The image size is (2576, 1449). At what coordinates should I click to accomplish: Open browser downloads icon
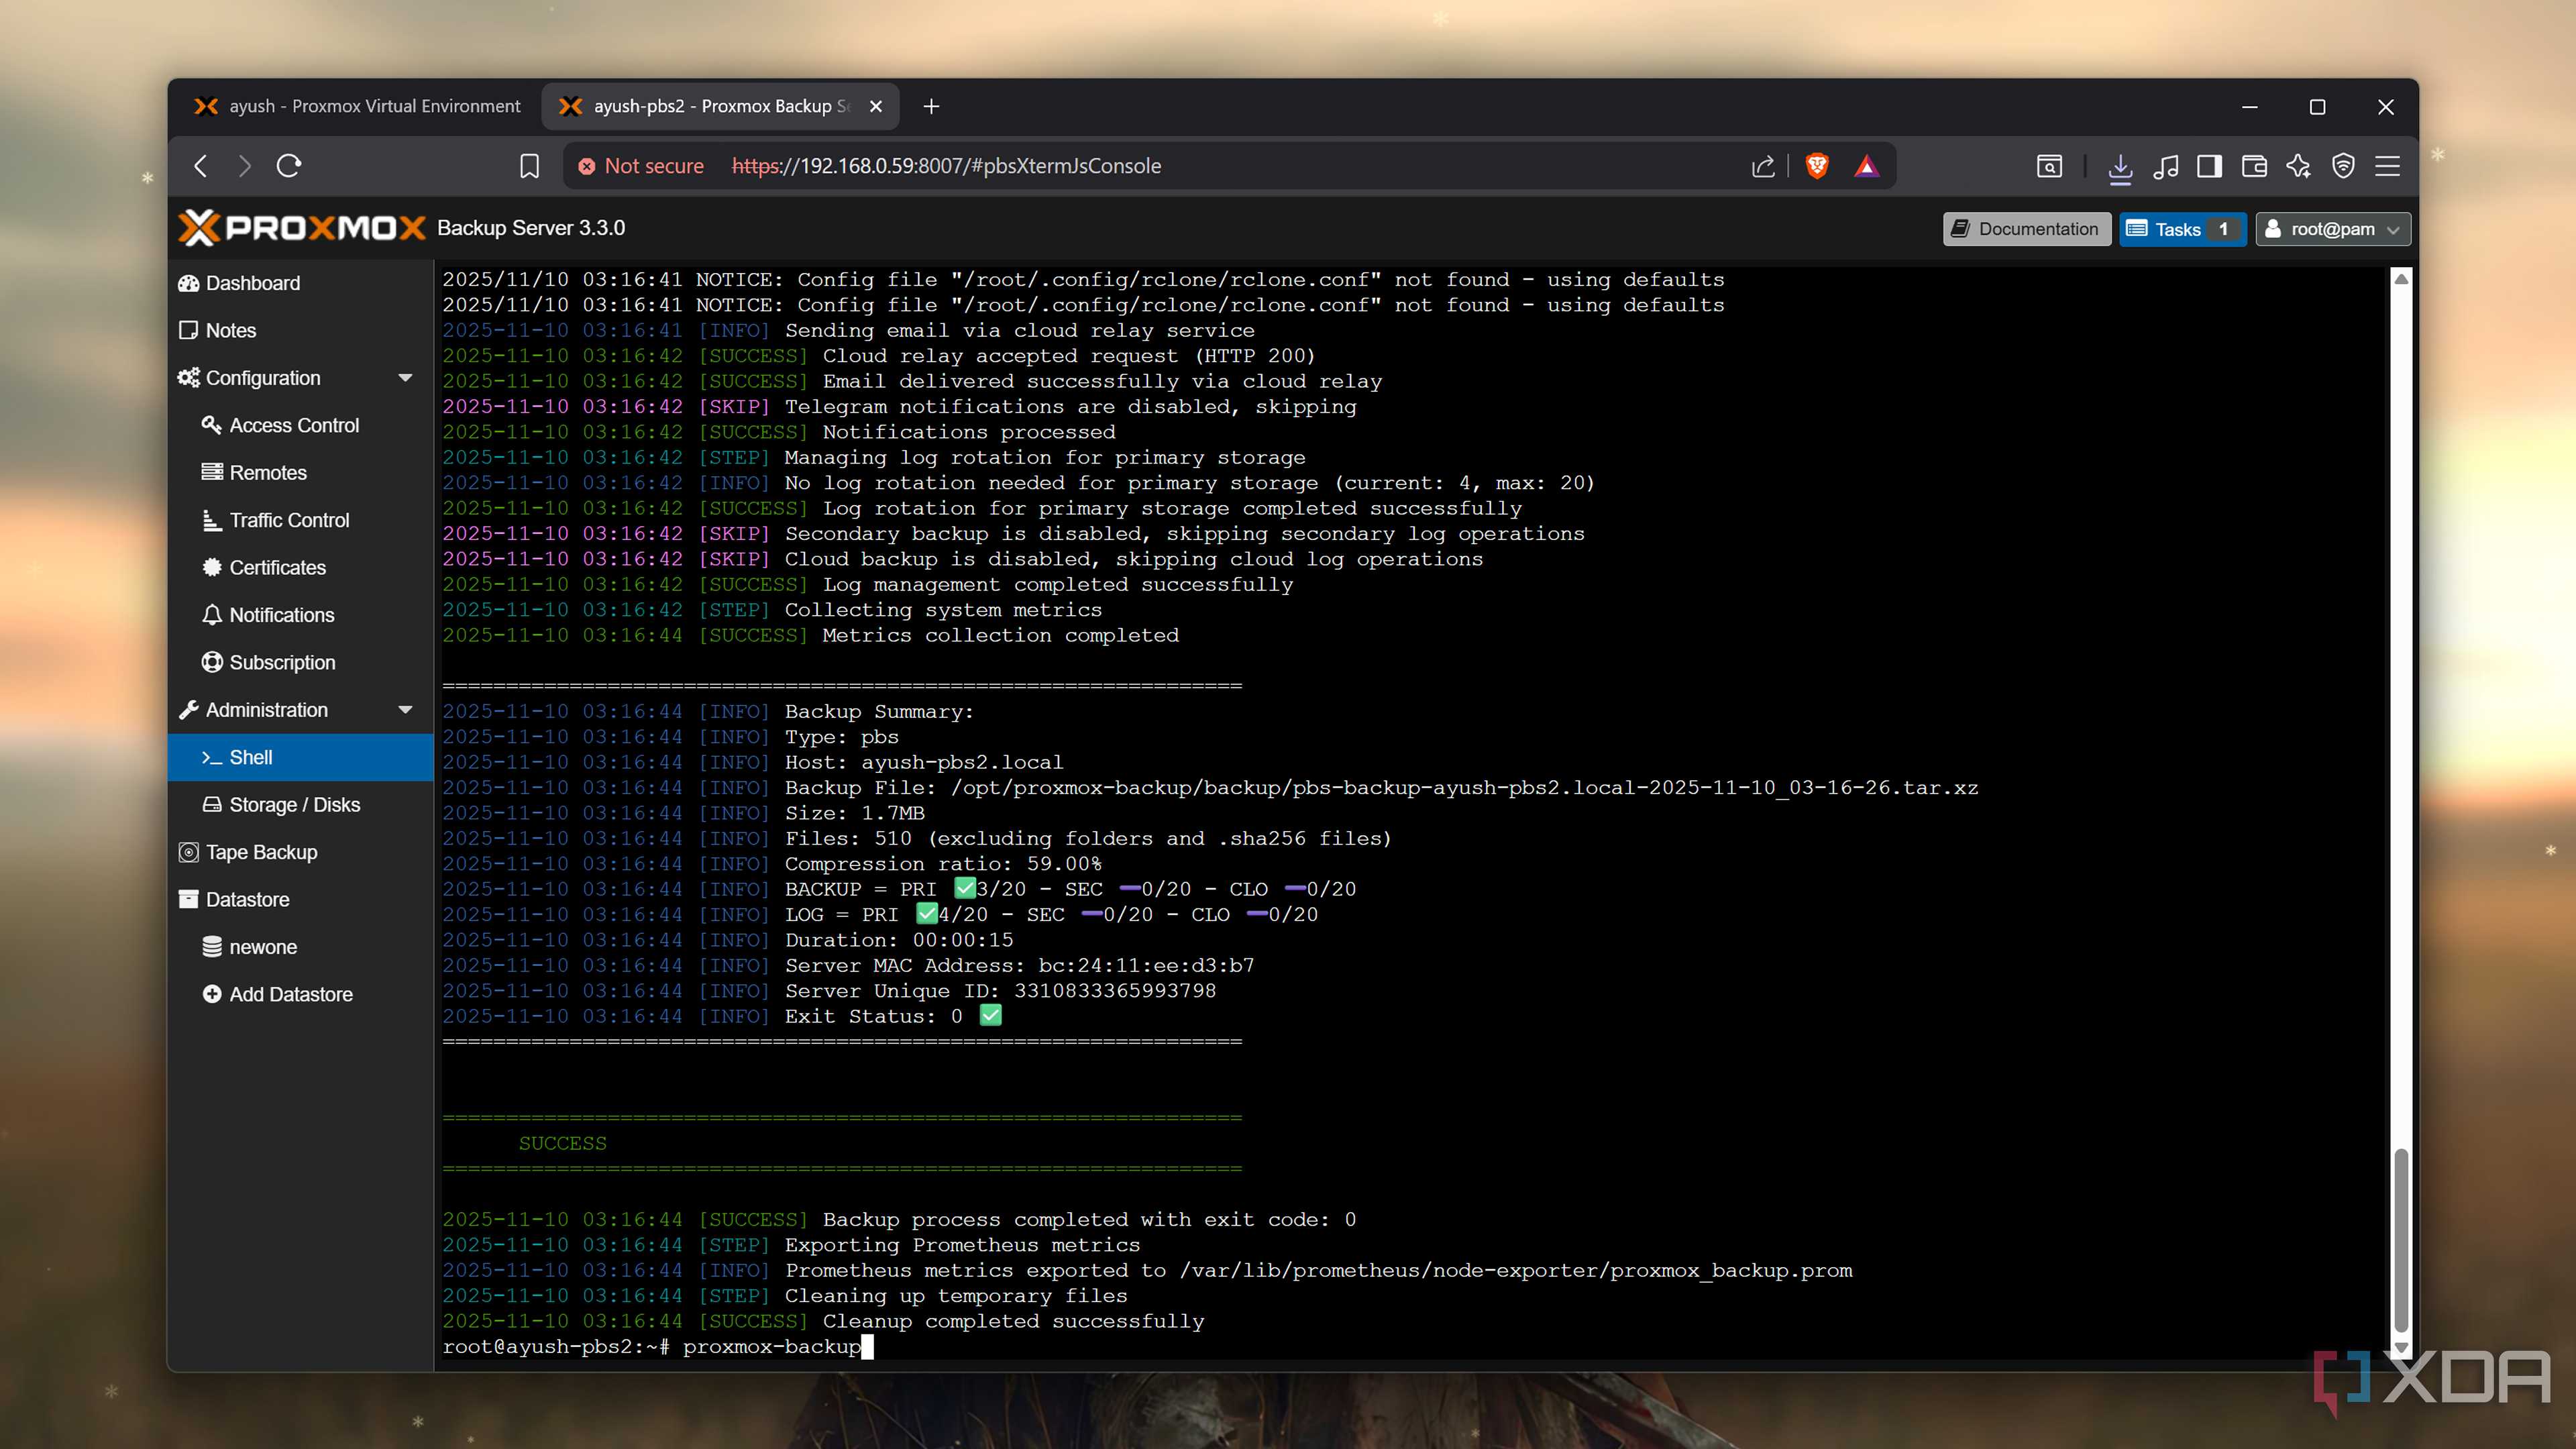2120,167
